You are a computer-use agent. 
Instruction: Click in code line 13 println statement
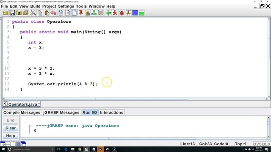point(63,84)
